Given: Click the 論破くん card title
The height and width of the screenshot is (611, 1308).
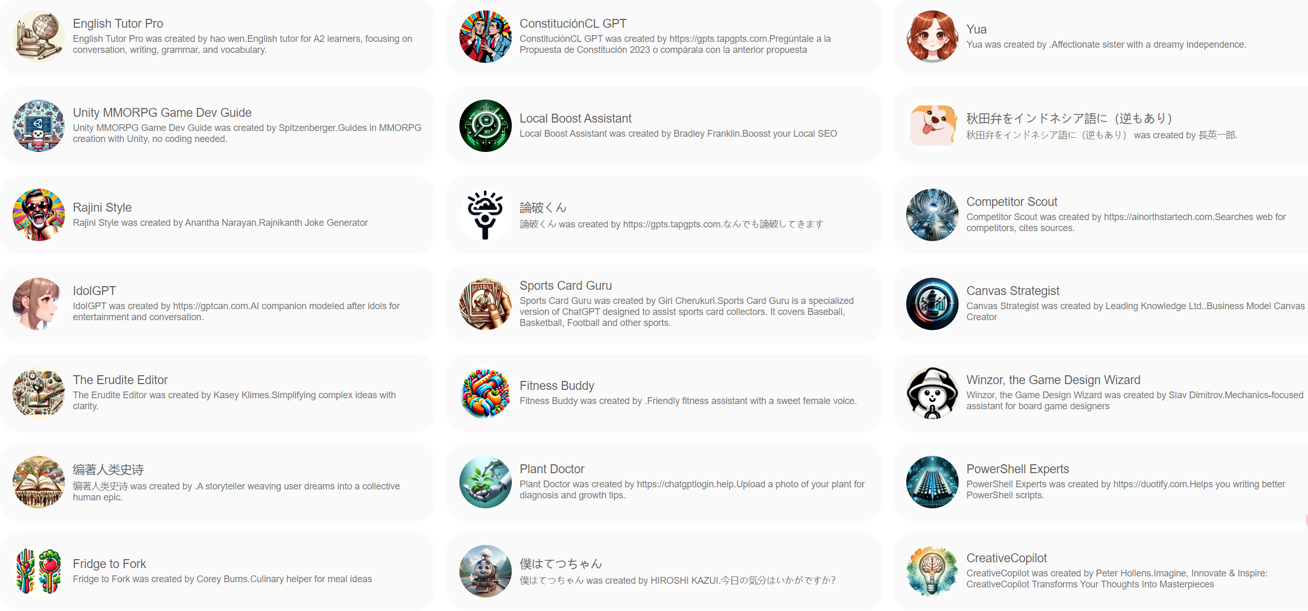Looking at the screenshot, I should coord(543,208).
